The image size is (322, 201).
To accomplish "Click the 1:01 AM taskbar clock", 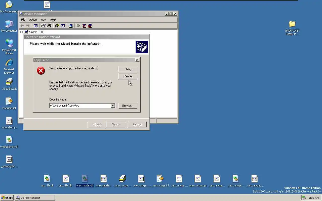I will tap(313, 198).
